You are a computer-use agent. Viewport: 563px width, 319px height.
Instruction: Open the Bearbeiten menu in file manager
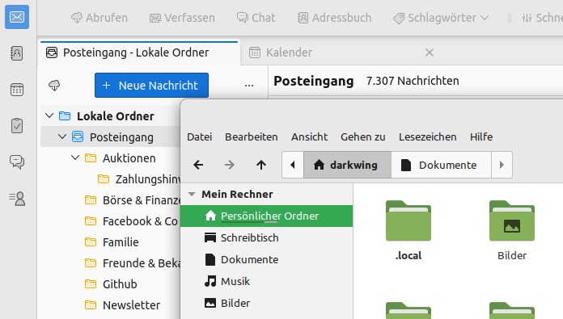tap(252, 136)
